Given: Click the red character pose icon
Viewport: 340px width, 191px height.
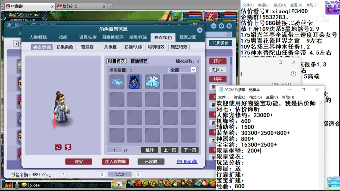Looking at the screenshot, I should click(68, 147).
